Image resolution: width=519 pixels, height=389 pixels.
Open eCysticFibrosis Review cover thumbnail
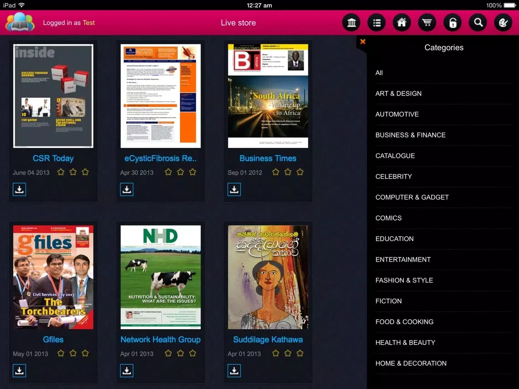[x=160, y=96]
